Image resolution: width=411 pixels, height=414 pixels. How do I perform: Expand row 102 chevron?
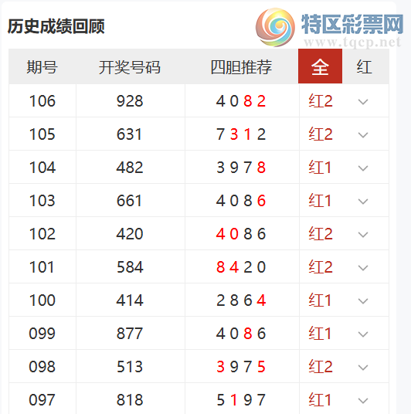(x=363, y=235)
